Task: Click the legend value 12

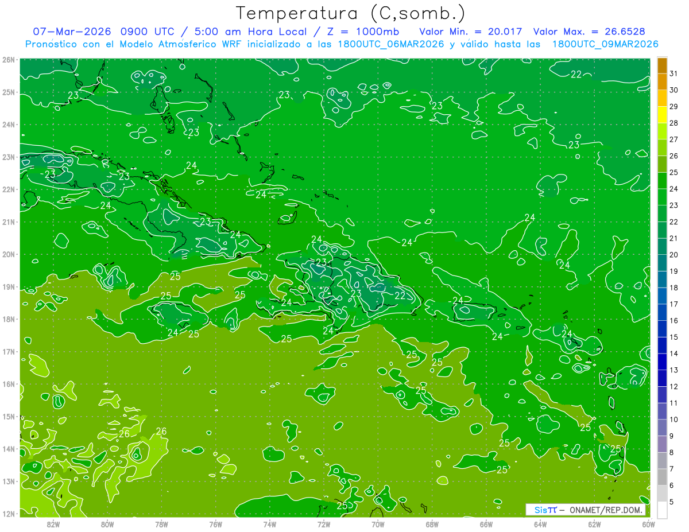Action: pos(674,386)
